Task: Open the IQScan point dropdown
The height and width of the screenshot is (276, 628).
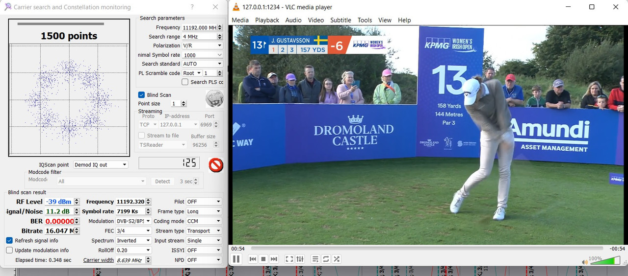Action: (x=101, y=165)
